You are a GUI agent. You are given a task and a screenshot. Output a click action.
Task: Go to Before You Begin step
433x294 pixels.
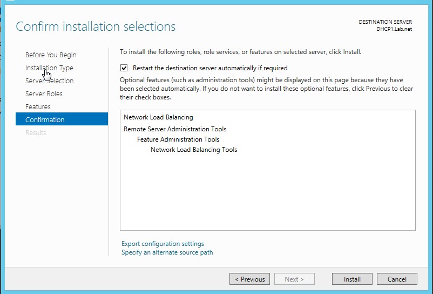(x=51, y=55)
